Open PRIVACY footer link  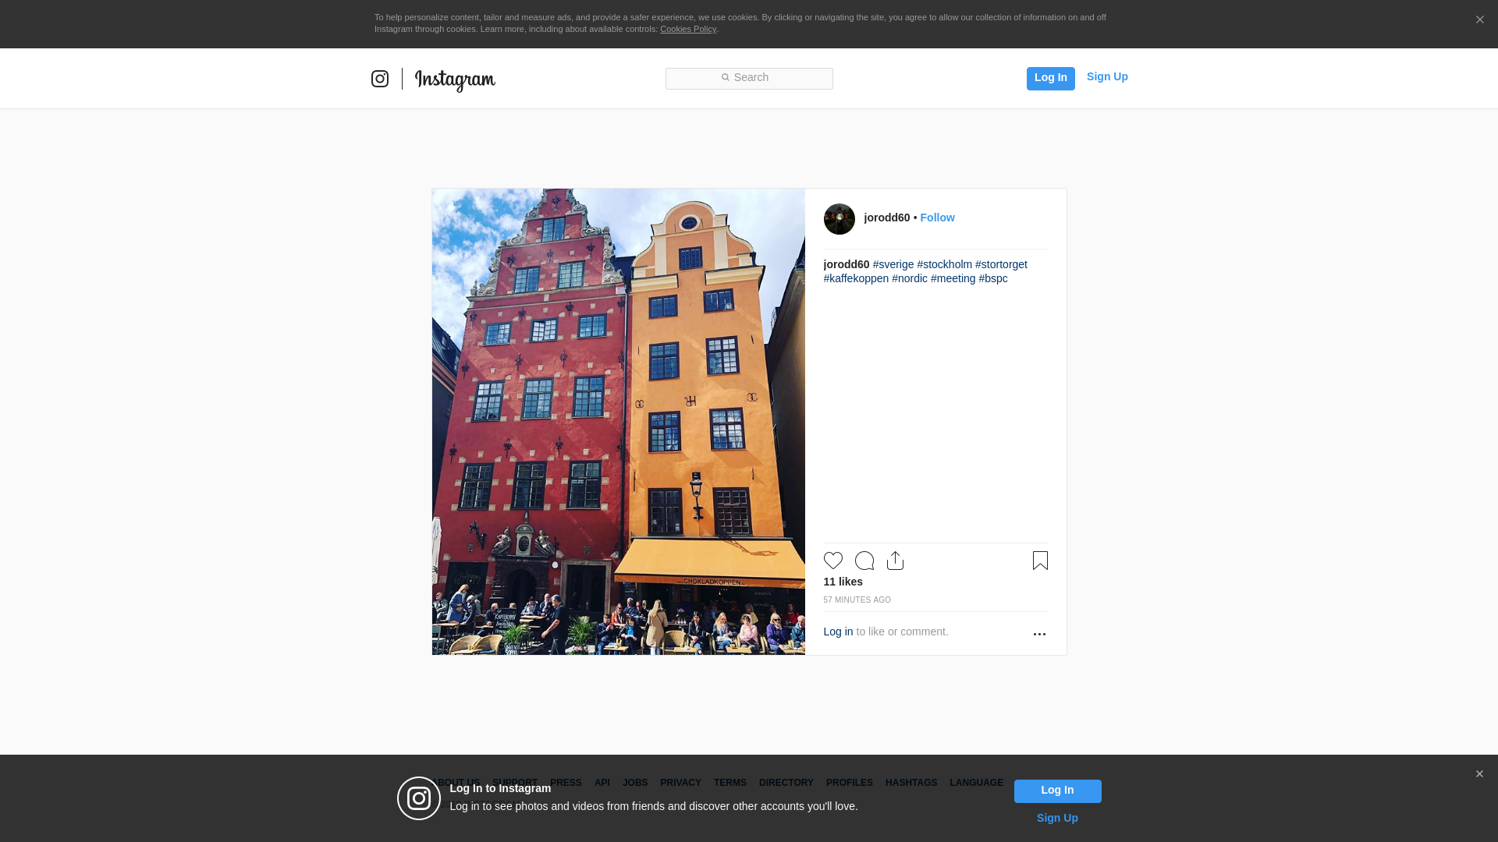pos(680,783)
